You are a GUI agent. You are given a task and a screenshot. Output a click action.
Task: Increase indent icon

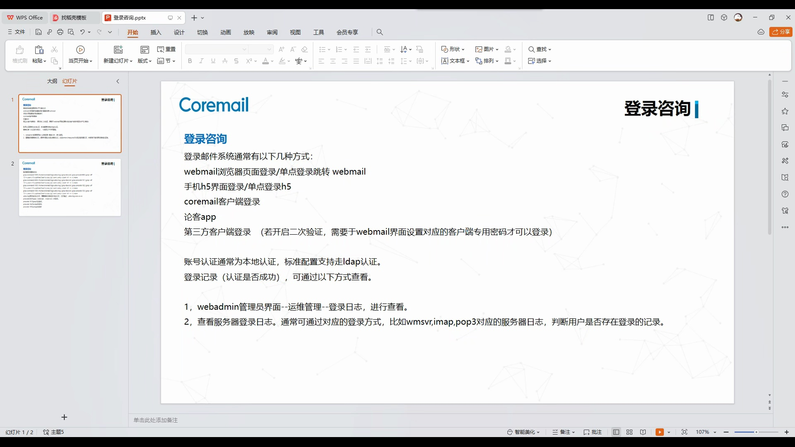tap(368, 49)
